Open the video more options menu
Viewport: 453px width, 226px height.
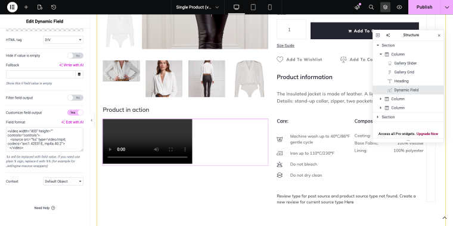coord(185,149)
